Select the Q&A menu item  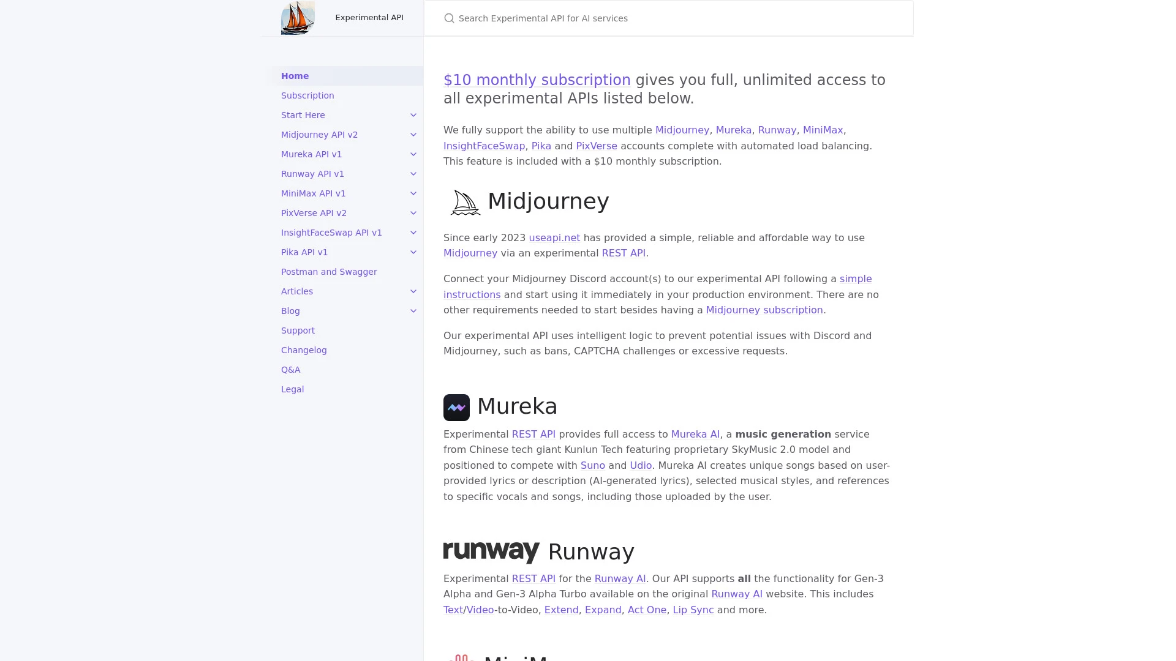coord(291,370)
